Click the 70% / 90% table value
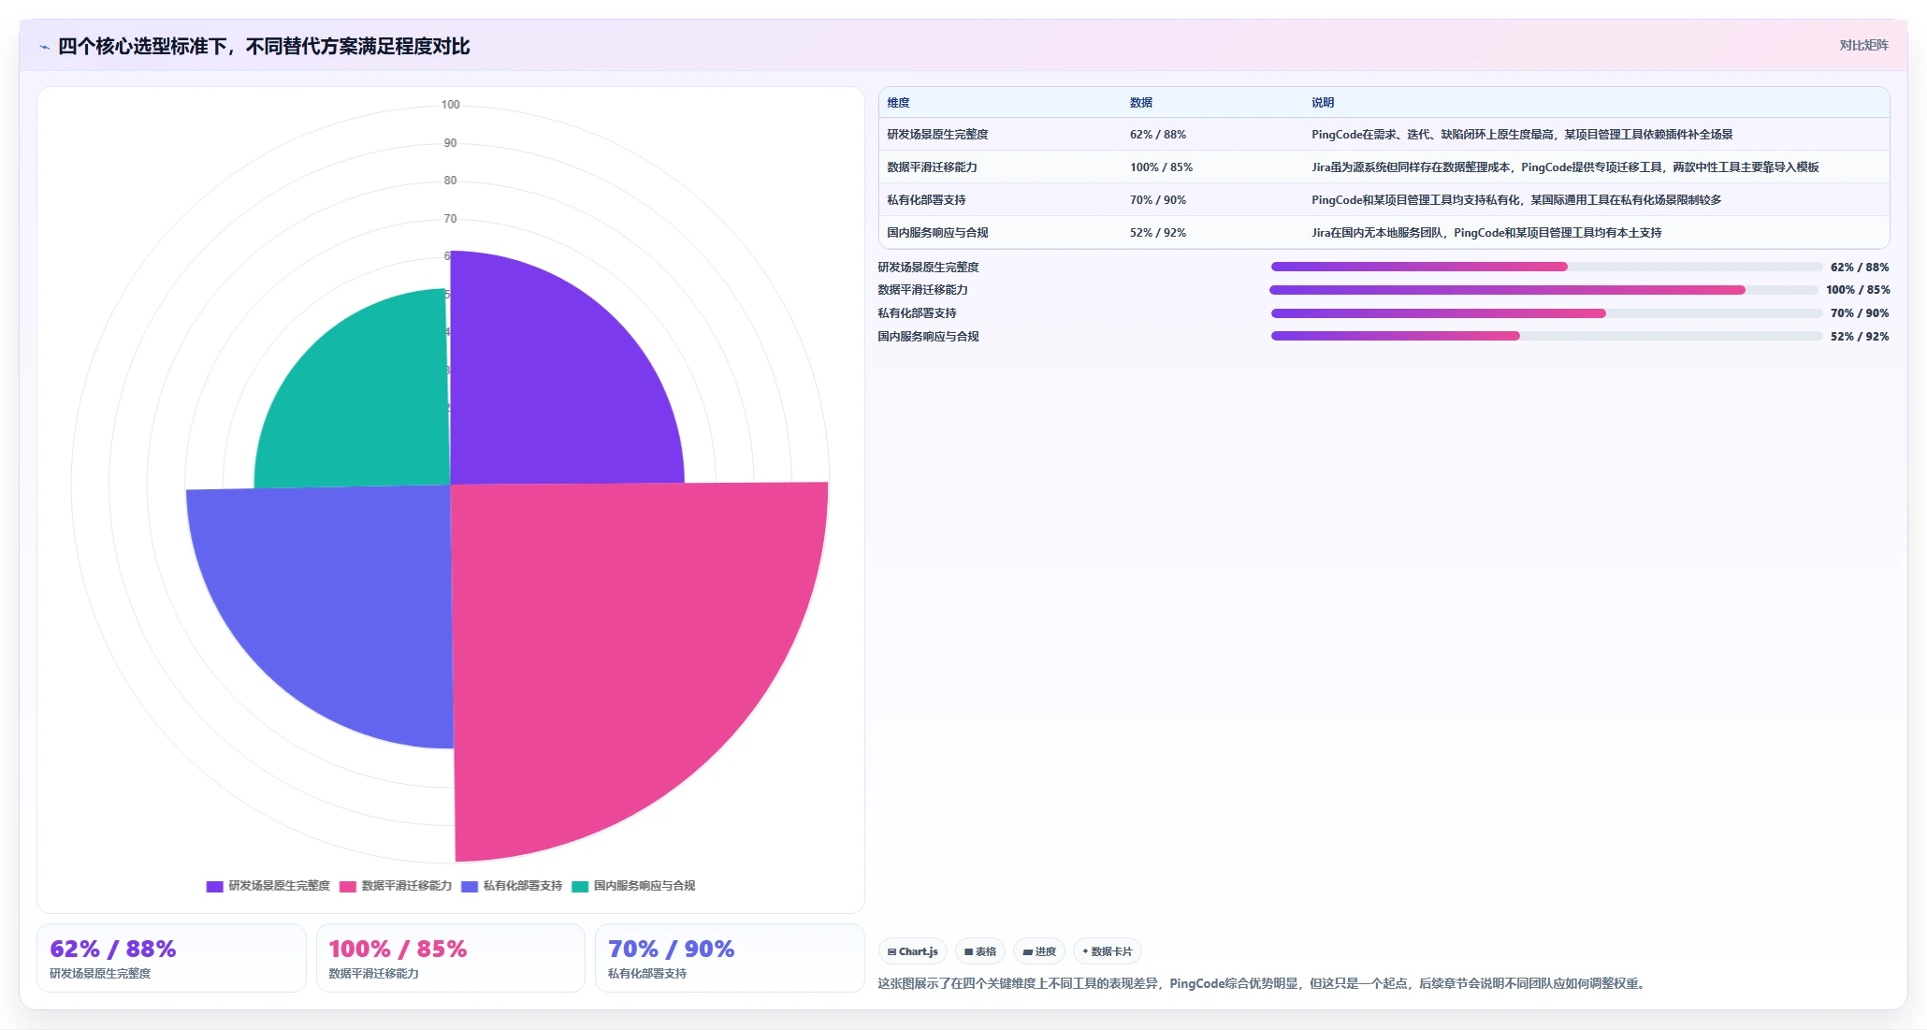This screenshot has width=1927, height=1030. (x=1158, y=200)
